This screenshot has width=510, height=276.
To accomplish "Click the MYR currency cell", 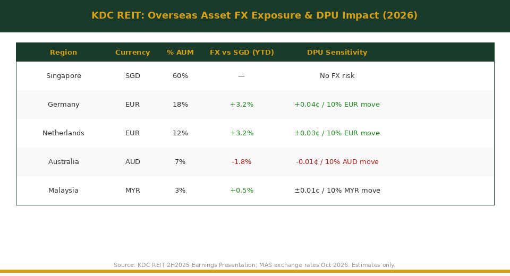I will pos(133,190).
